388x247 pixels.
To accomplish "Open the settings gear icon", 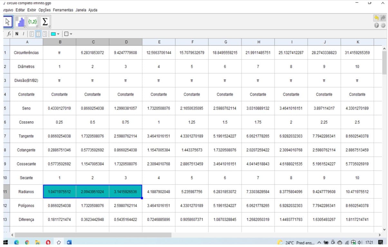I will point(383,25).
